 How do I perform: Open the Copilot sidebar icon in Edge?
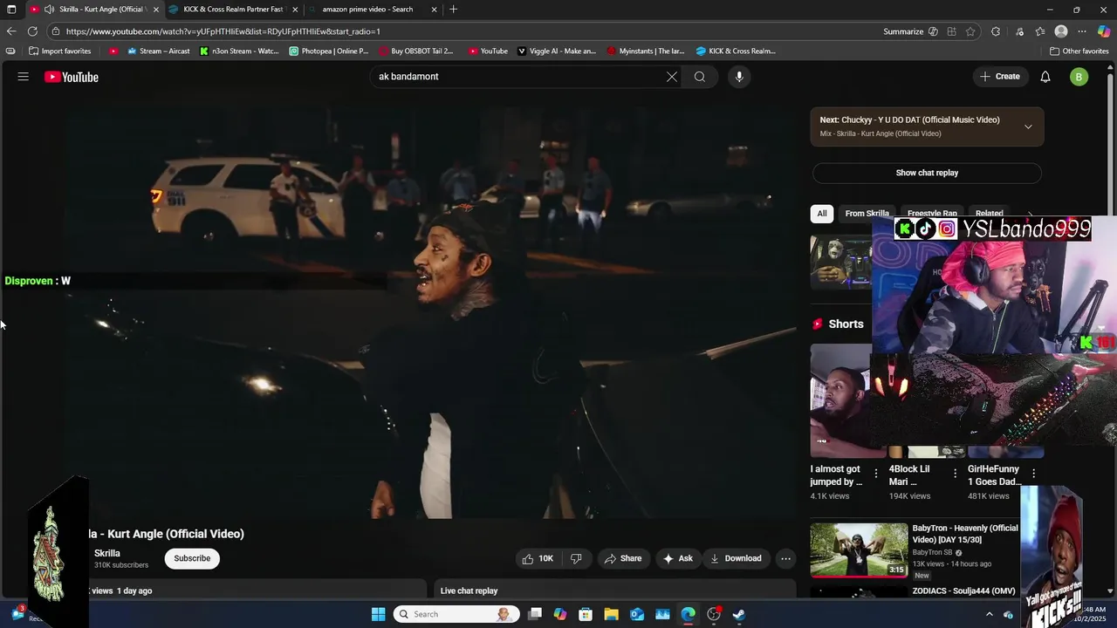(x=1104, y=31)
